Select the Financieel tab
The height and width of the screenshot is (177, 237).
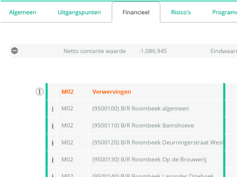point(136,13)
